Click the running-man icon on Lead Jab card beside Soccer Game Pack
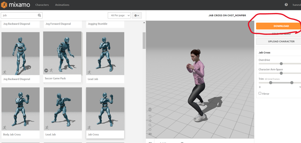301x143 pixels. click(89, 72)
